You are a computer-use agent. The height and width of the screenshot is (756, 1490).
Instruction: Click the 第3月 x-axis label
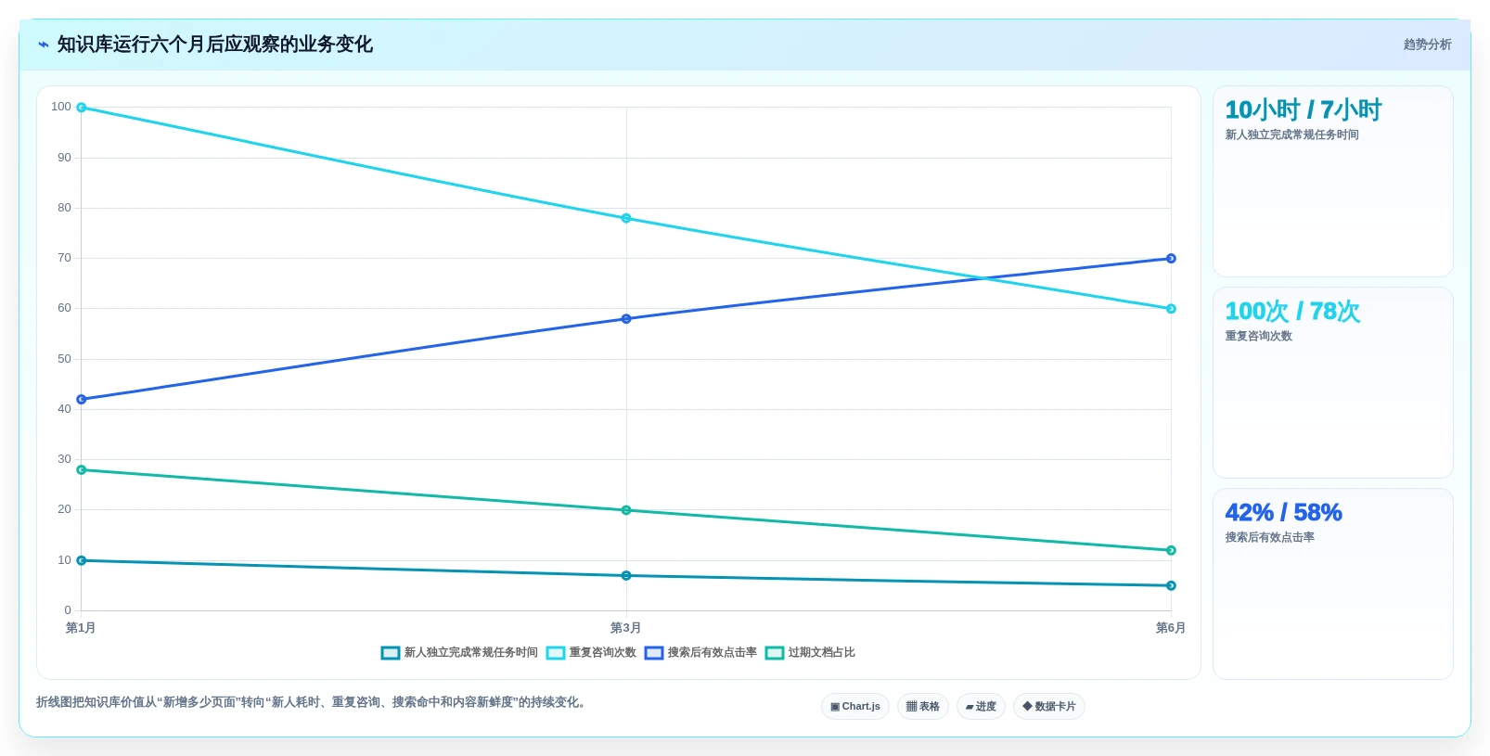click(x=625, y=628)
